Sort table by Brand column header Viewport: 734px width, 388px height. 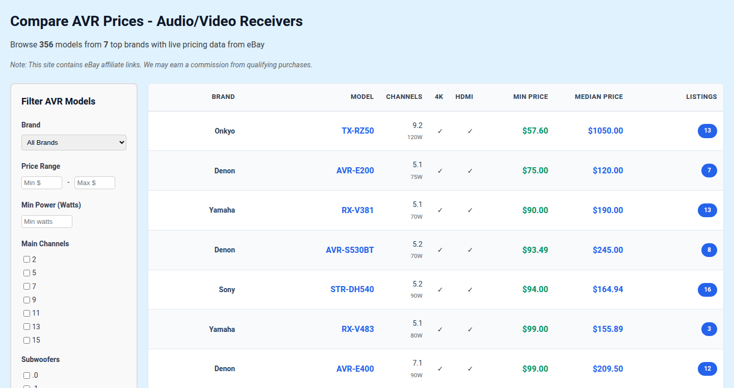tap(223, 97)
